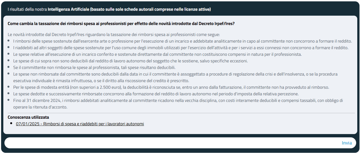This screenshot has height=153, width=360.
Task: Click the 'Conoscenza utilizzata' section label
Action: pyautogui.click(x=28, y=117)
